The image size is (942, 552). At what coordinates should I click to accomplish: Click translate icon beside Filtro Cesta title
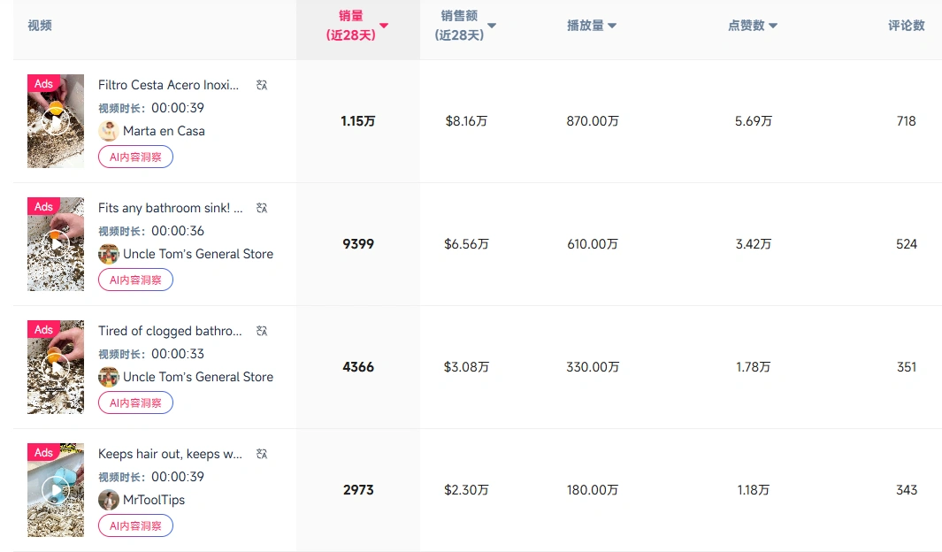click(261, 85)
